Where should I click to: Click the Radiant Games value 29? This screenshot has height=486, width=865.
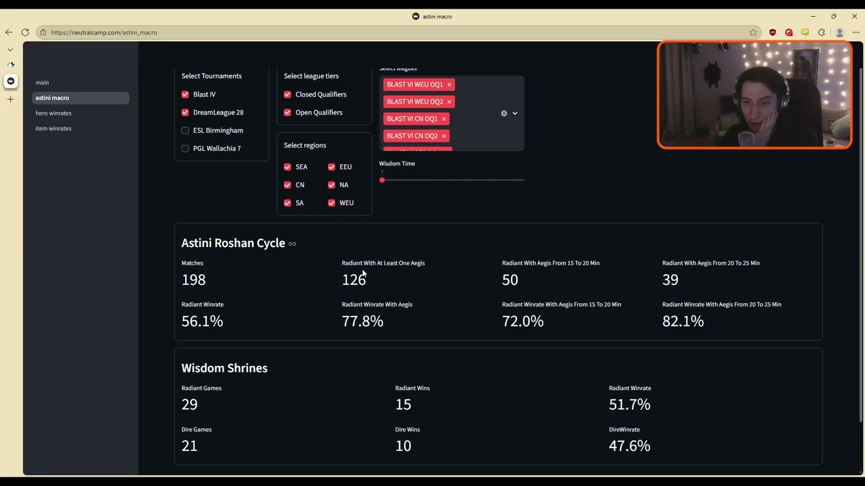pos(189,404)
